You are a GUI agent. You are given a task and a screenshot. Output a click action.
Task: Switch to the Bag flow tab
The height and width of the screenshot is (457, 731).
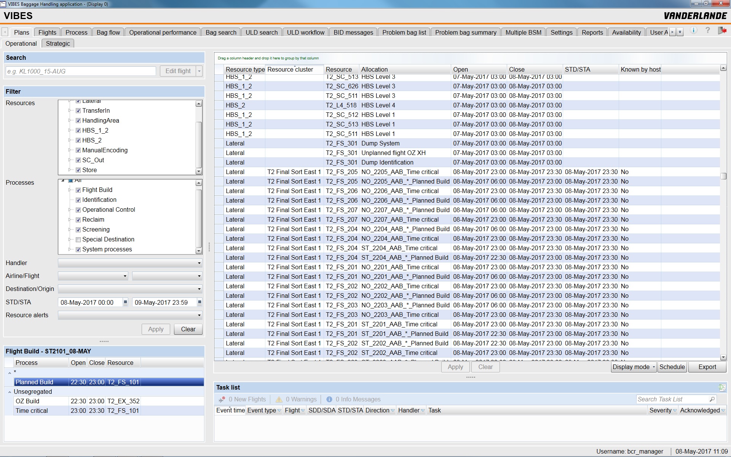[108, 32]
